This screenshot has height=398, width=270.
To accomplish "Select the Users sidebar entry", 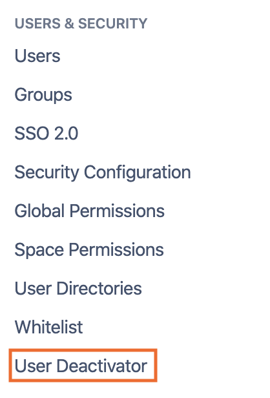I will click(x=37, y=56).
